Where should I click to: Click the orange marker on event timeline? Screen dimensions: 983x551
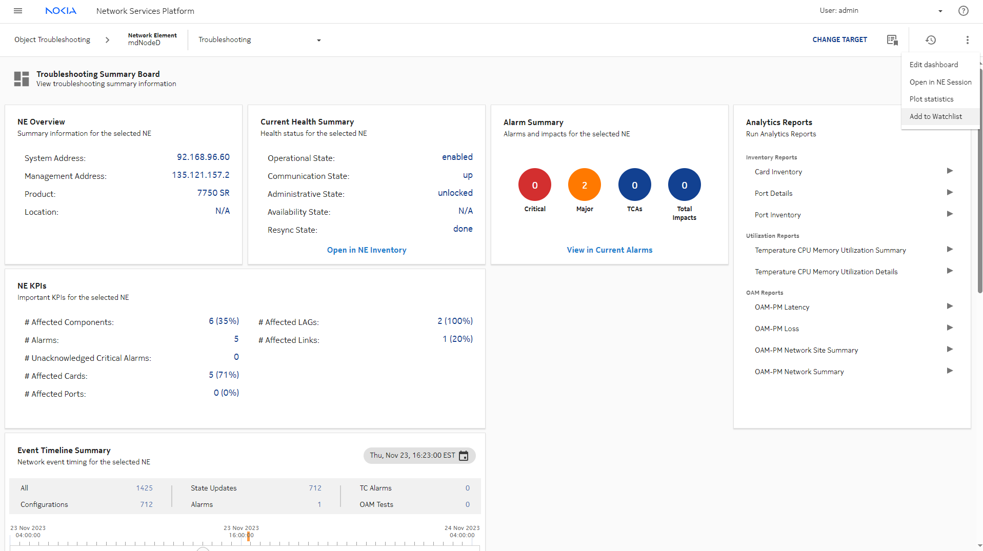point(248,536)
